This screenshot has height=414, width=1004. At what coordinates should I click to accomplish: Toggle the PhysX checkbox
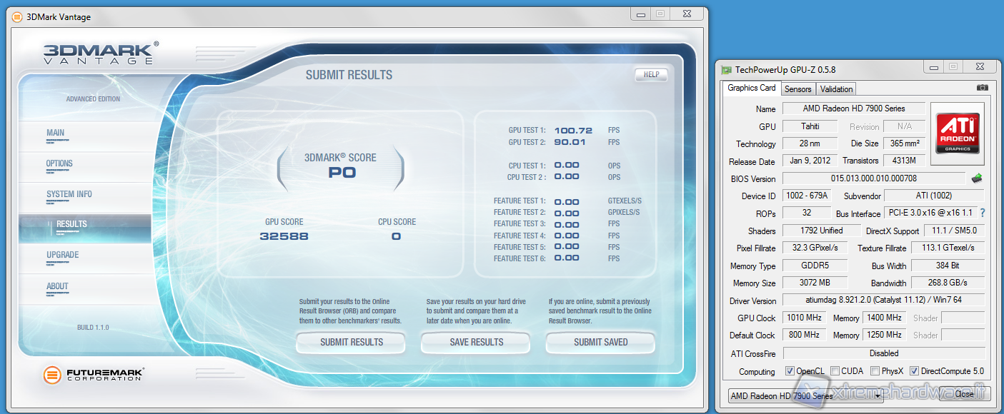coord(876,371)
